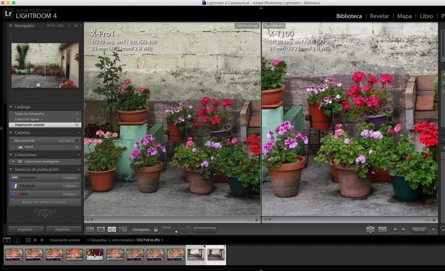Expand the Colecciones inteligentes set

[14, 161]
